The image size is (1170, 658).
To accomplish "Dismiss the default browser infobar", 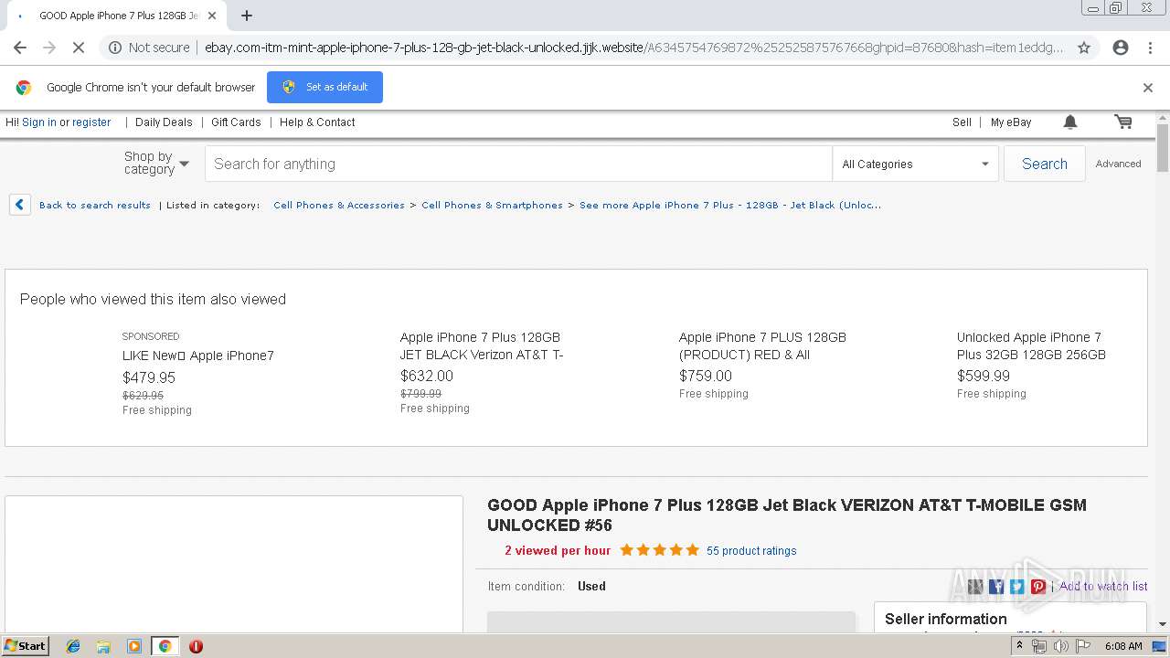I will point(1148,88).
